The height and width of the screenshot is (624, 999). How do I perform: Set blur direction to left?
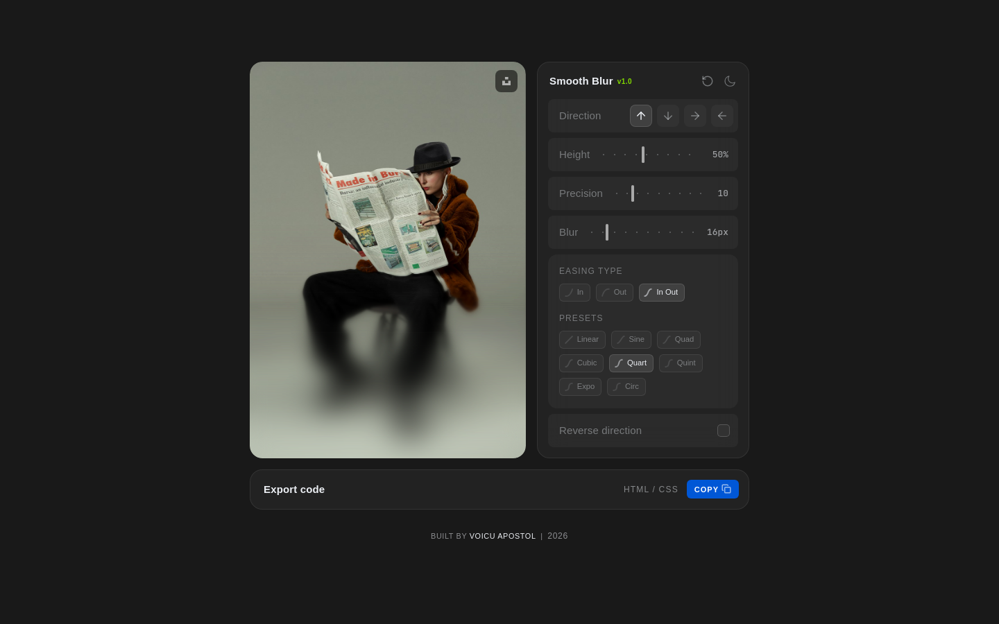pyautogui.click(x=722, y=116)
